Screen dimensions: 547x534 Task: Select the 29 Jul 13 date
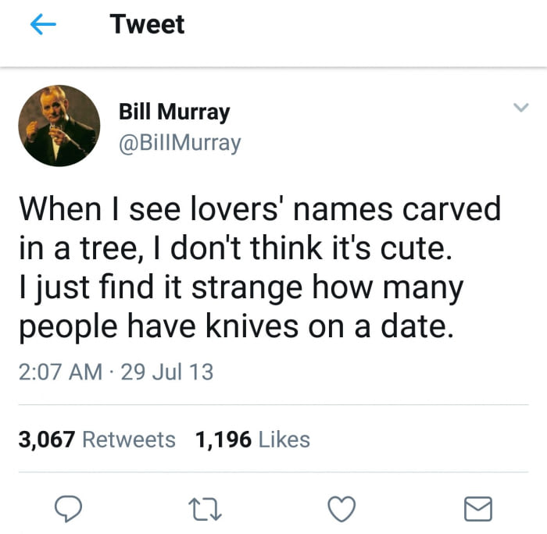pyautogui.click(x=167, y=372)
